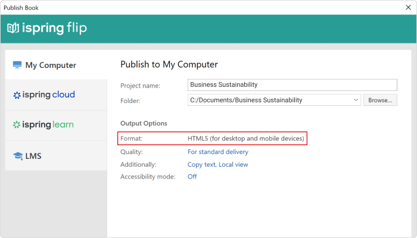Screen dimensions: 417x238
Task: Switch to the iSpring Cloud tab
Action: pos(56,95)
